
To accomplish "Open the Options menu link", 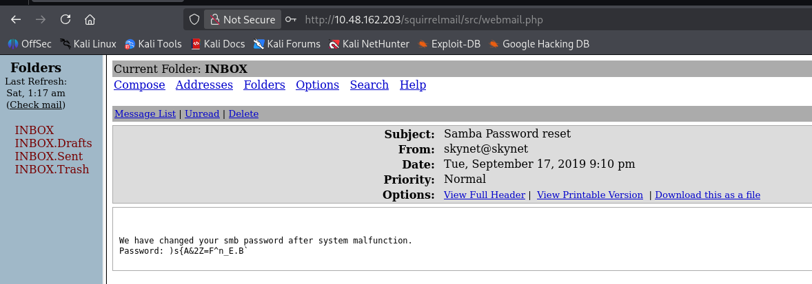I will (x=317, y=85).
